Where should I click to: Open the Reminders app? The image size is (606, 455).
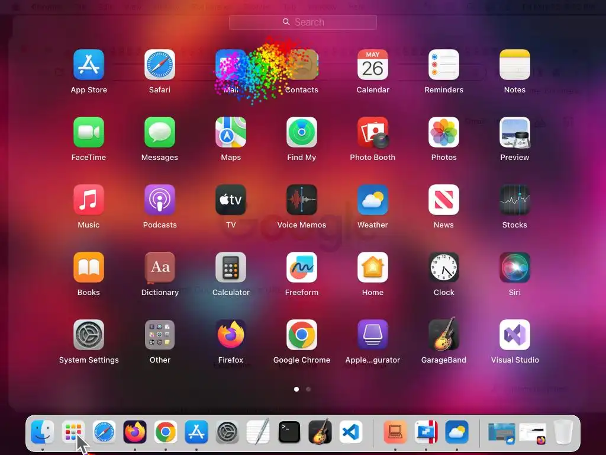click(x=444, y=64)
